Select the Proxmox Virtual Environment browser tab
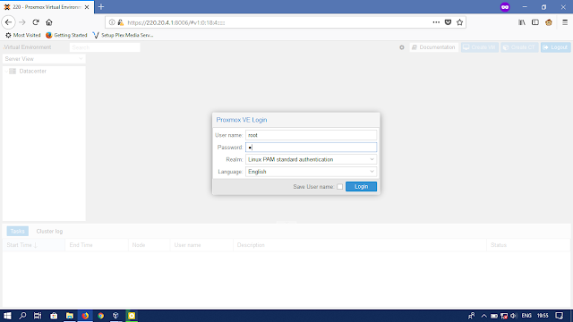The image size is (573, 322). coord(47,7)
